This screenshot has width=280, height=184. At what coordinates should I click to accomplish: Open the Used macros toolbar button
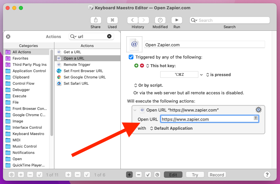click(112, 20)
